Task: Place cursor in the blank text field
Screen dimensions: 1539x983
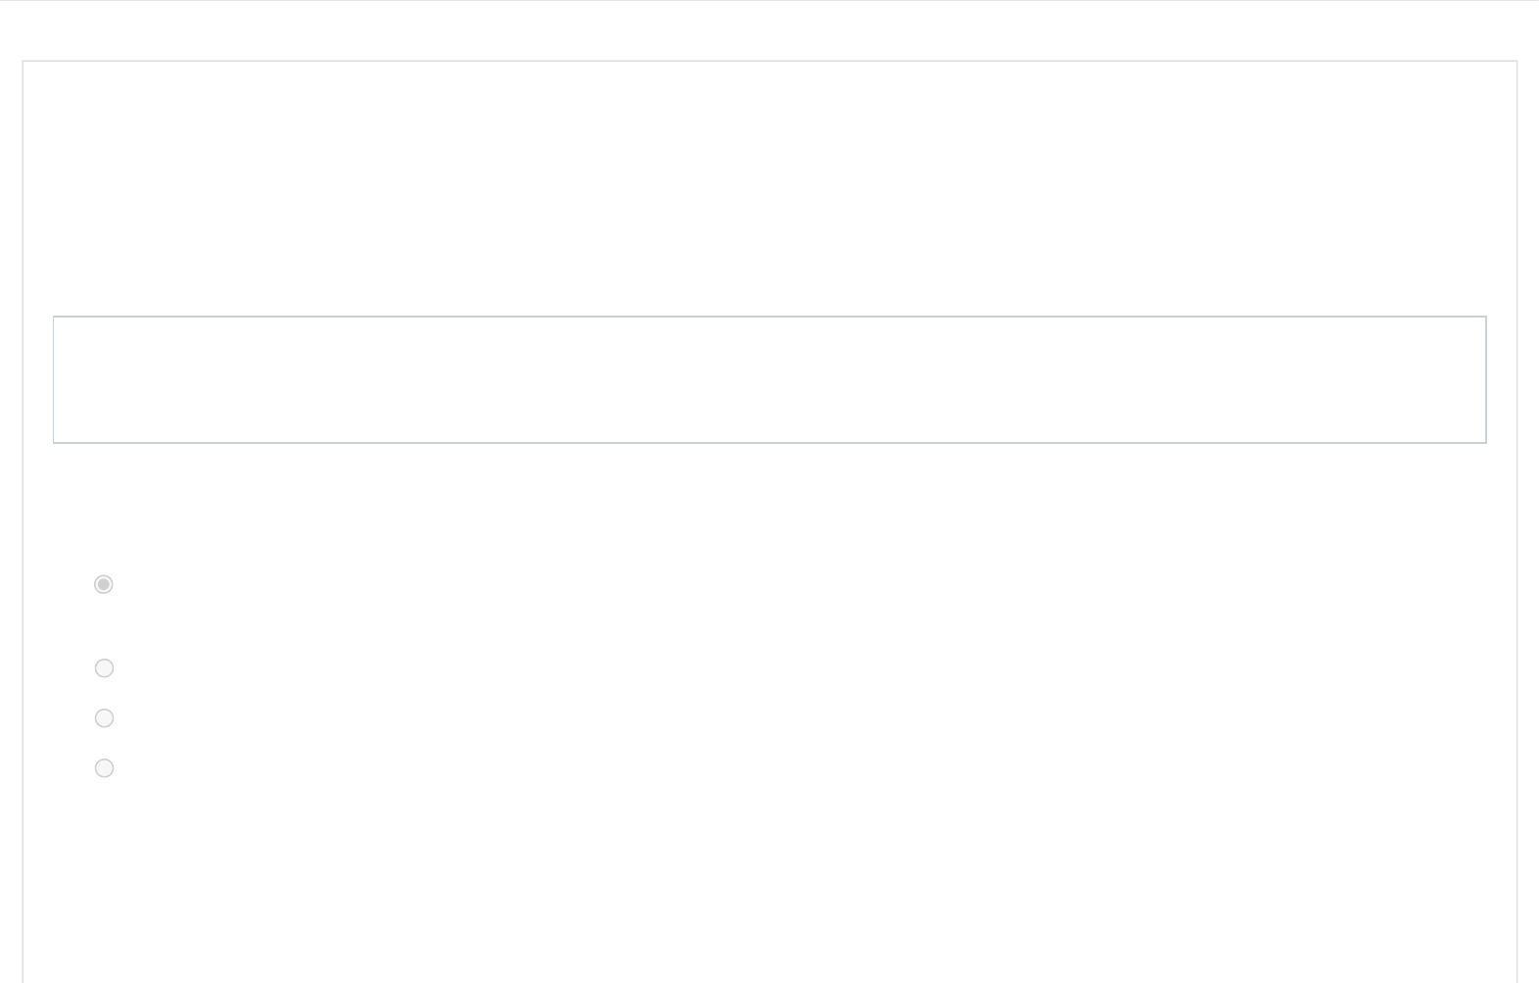Action: click(x=769, y=379)
